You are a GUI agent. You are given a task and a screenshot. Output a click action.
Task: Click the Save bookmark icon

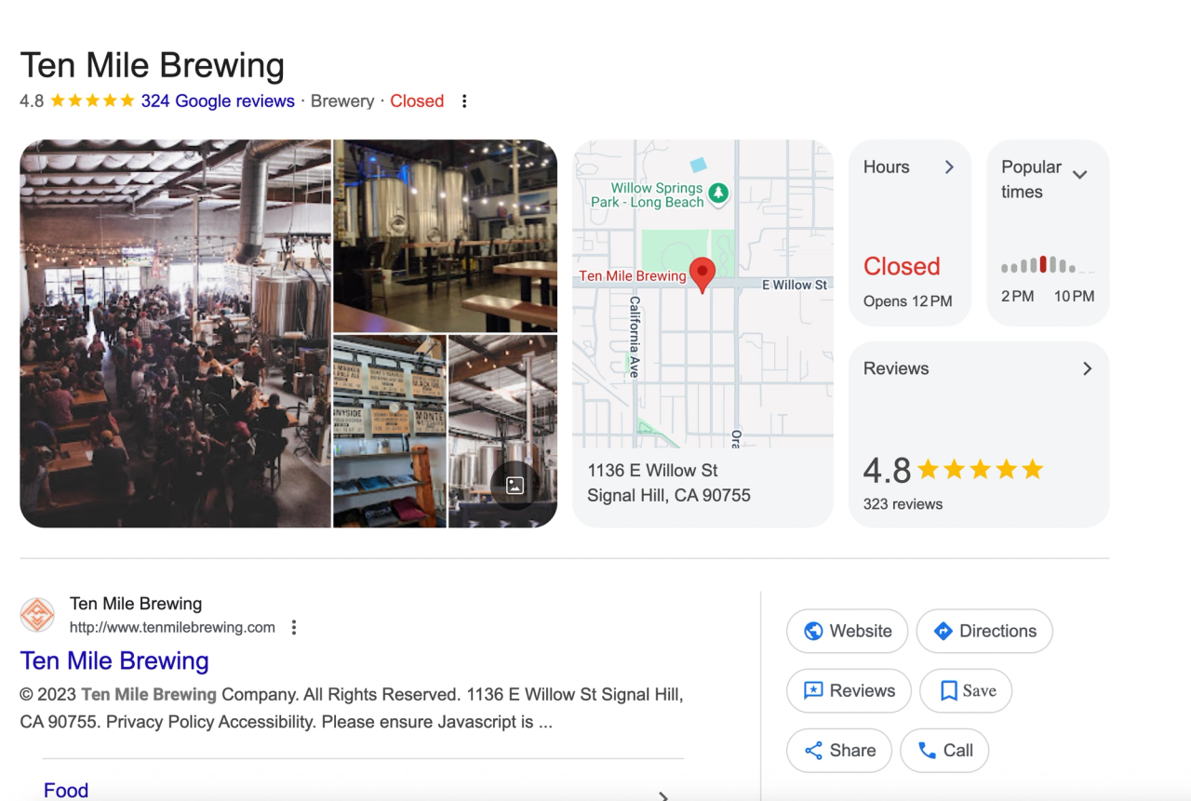[947, 690]
